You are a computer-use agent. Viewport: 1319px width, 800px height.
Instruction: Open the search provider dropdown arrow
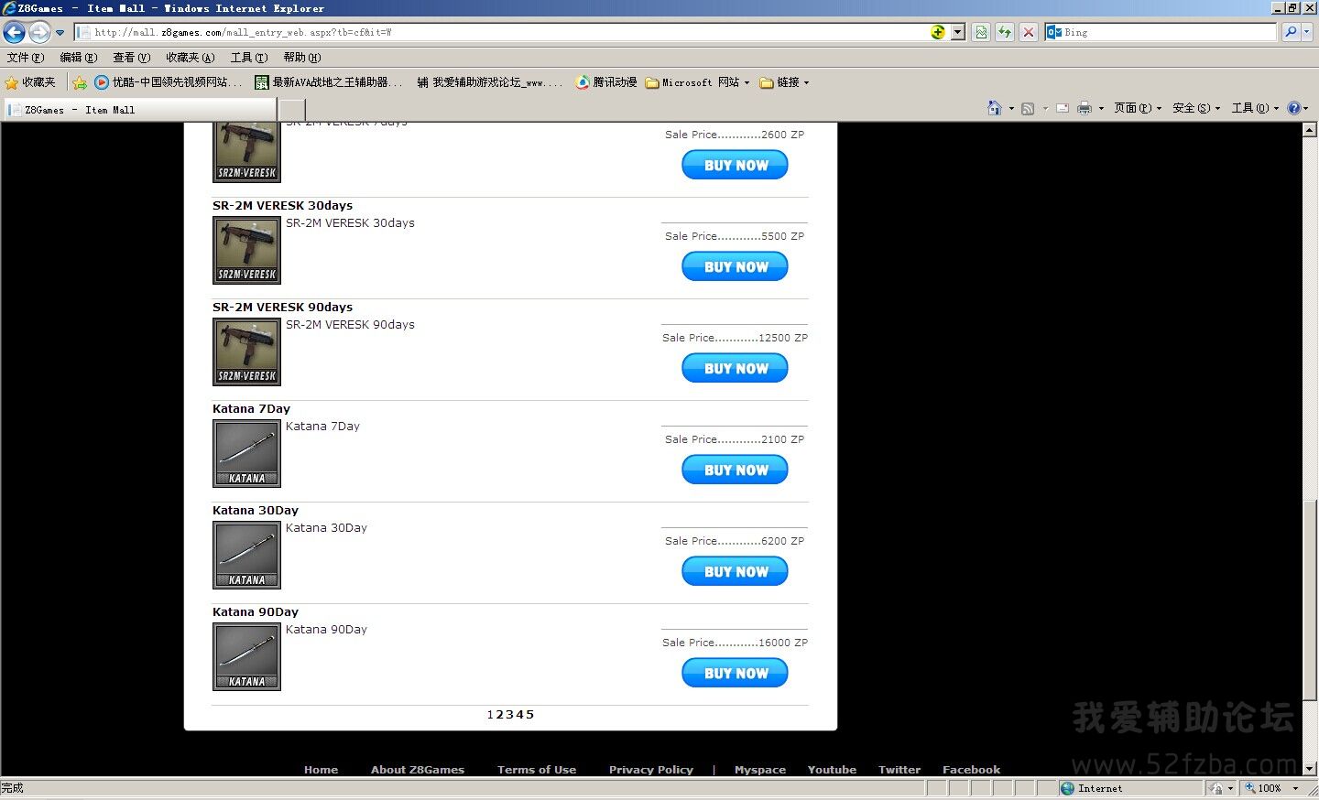[1307, 32]
